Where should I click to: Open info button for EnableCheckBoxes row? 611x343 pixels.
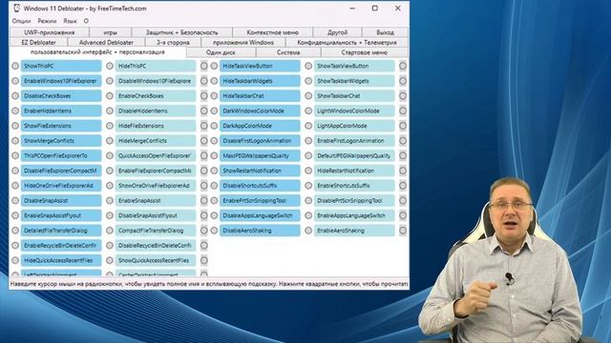[x=203, y=96]
